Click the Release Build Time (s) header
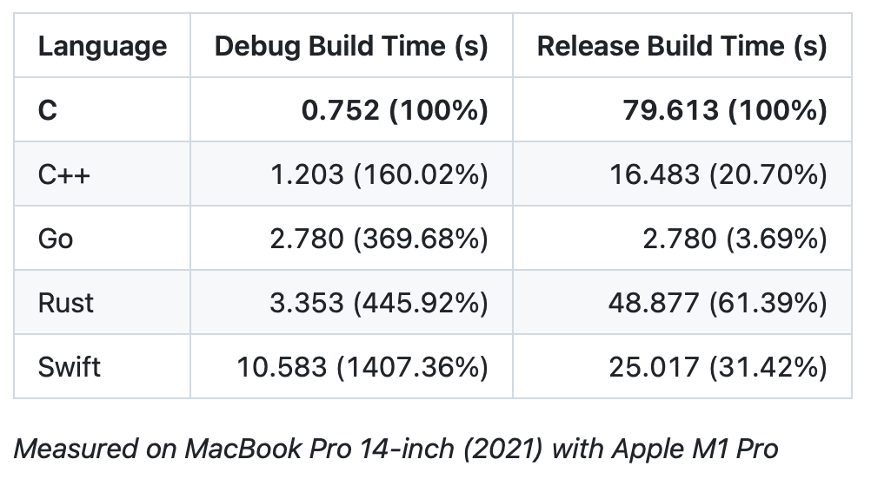This screenshot has height=479, width=871. click(682, 46)
